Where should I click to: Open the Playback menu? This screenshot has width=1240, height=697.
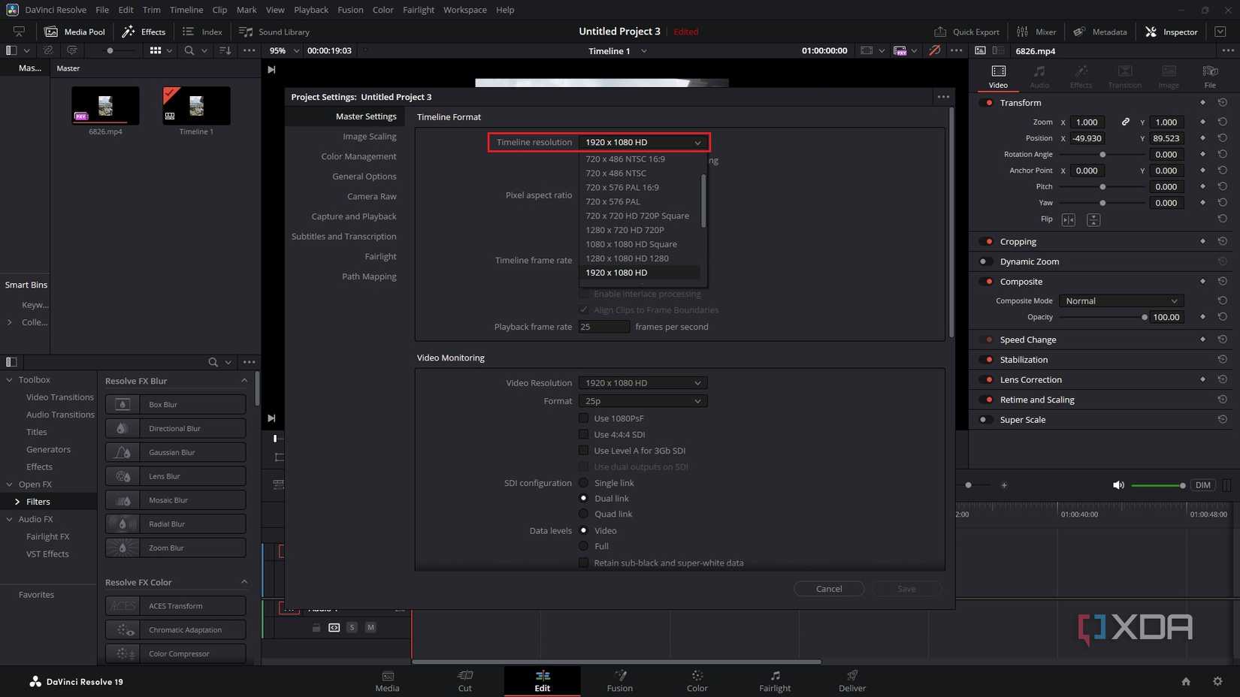point(310,10)
